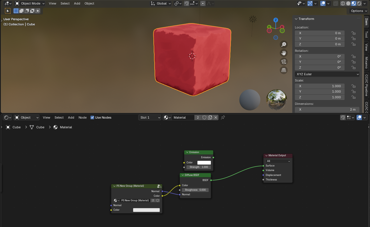The width and height of the screenshot is (370, 227).
Task: Switch to the Mixamo sidebar tab
Action: [x=366, y=62]
